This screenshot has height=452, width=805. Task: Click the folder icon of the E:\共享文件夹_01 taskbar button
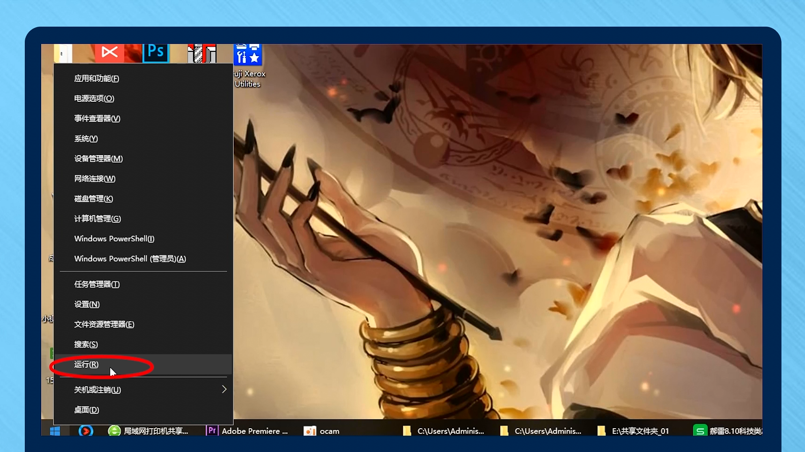602,431
